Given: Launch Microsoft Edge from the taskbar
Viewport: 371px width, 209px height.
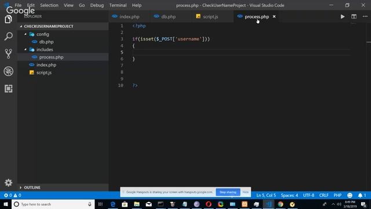Looking at the screenshot, I should coord(112,204).
